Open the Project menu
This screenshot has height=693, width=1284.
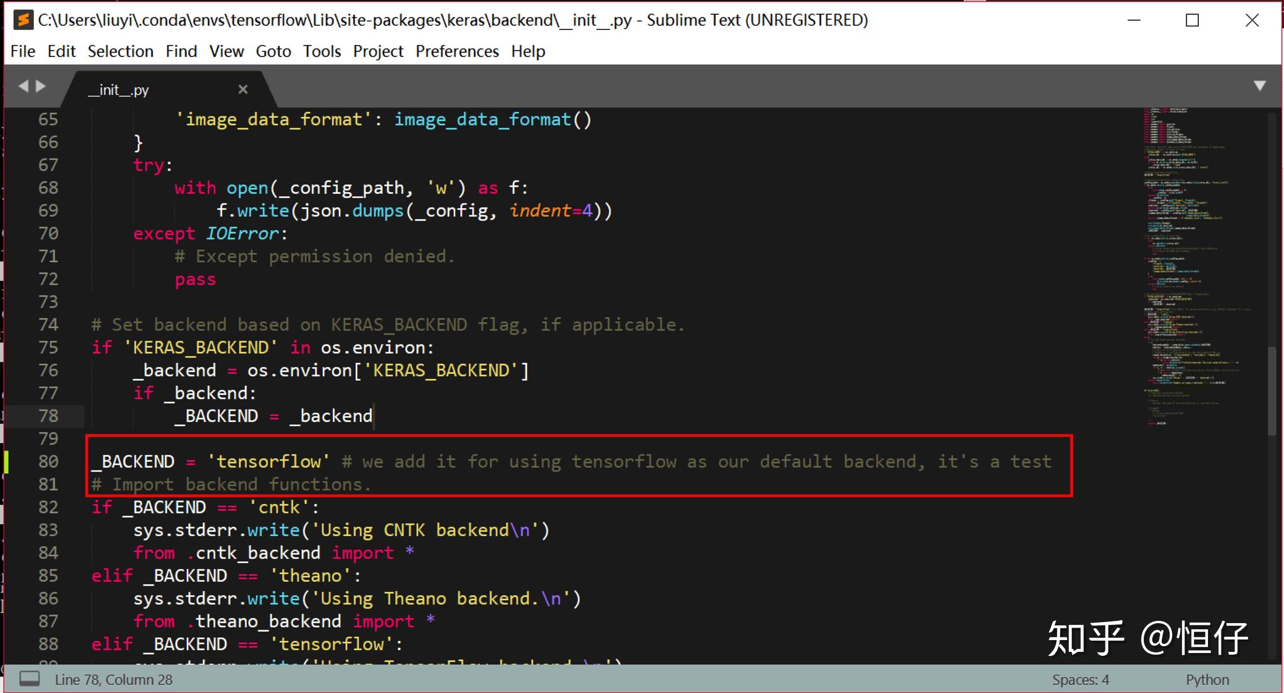377,51
